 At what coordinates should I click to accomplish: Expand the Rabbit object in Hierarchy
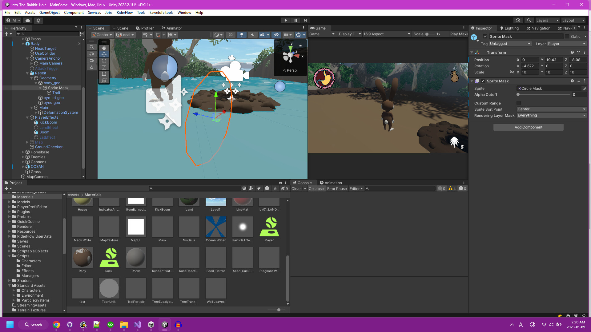tap(27, 73)
